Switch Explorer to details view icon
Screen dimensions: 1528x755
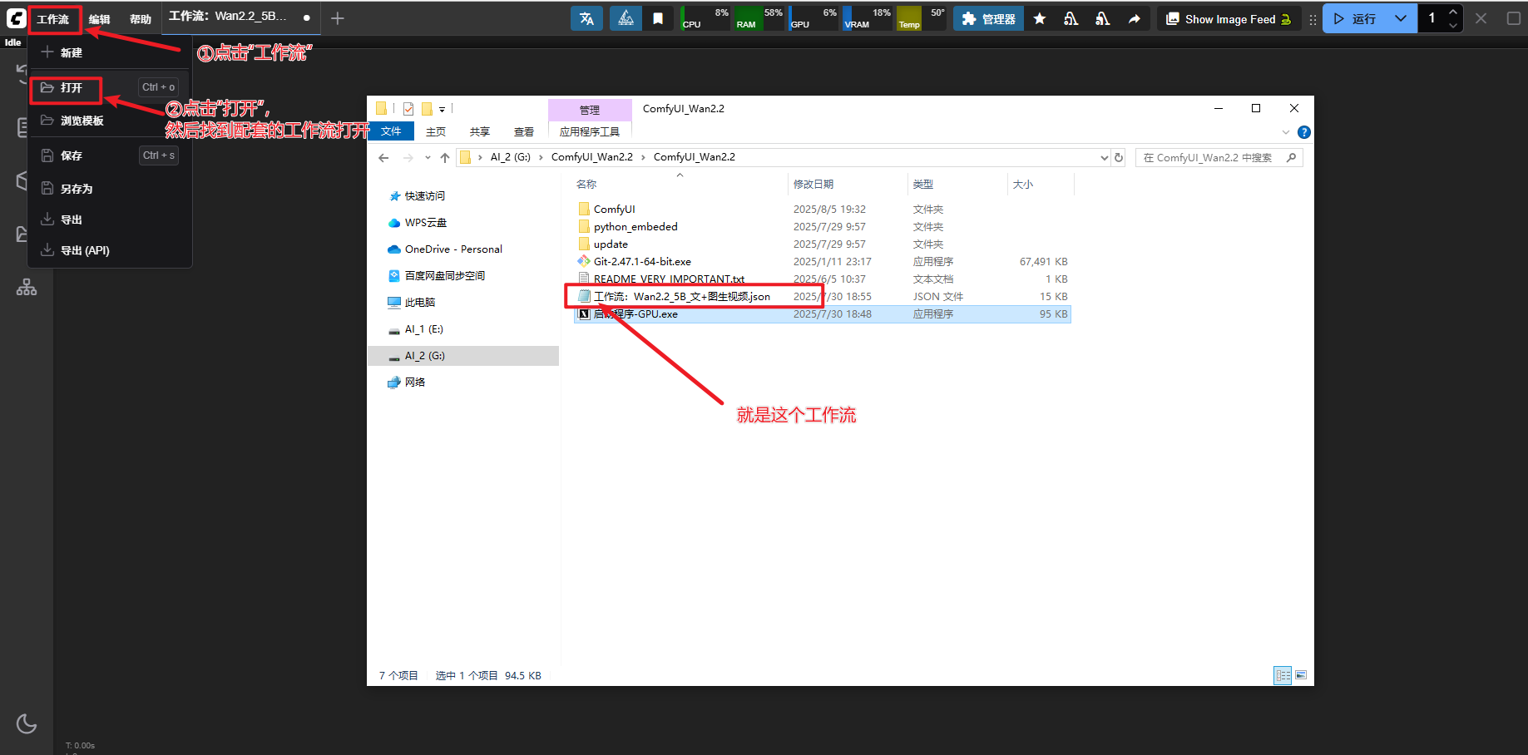(x=1283, y=675)
